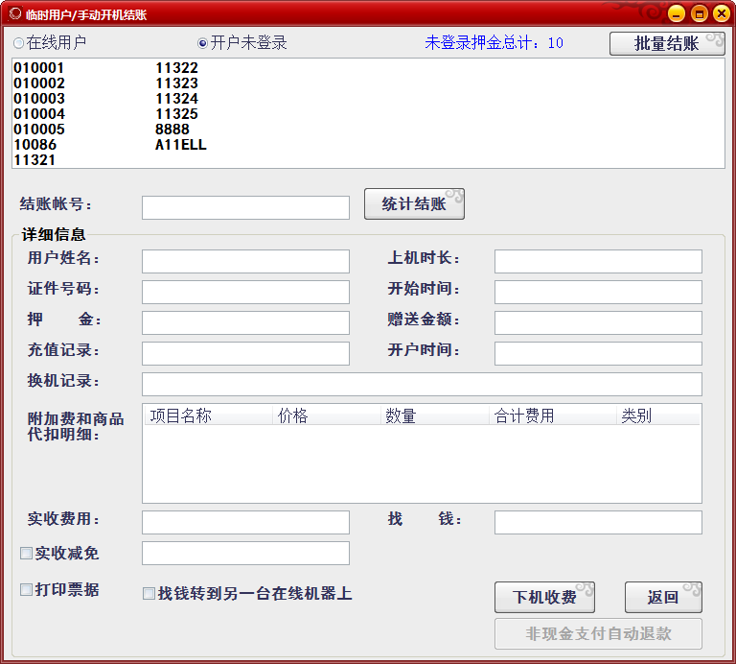Image resolution: width=736 pixels, height=664 pixels.
Task: Select account 10086 in the list
Action: coord(35,145)
